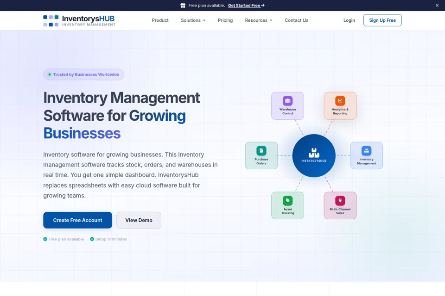
Task: Expand the Solutions dropdown menu
Action: coord(193,20)
